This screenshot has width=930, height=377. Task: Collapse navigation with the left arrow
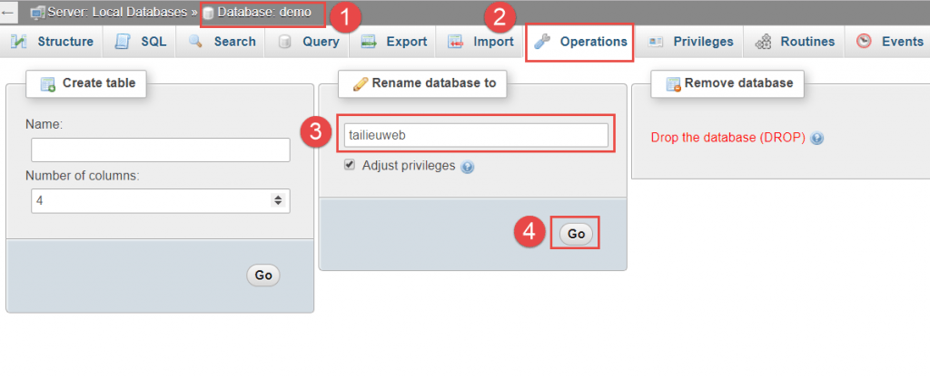(x=8, y=14)
